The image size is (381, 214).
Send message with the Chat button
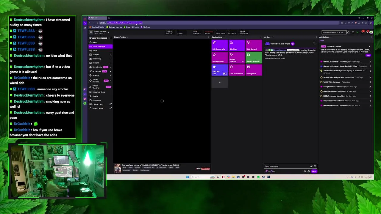pos(314,171)
